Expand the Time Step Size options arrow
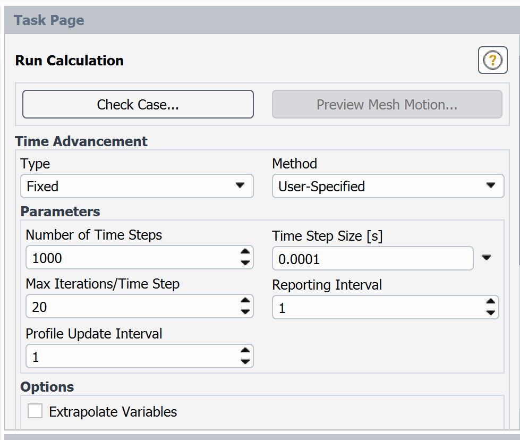Viewport: 520px width, 440px height. pos(487,258)
